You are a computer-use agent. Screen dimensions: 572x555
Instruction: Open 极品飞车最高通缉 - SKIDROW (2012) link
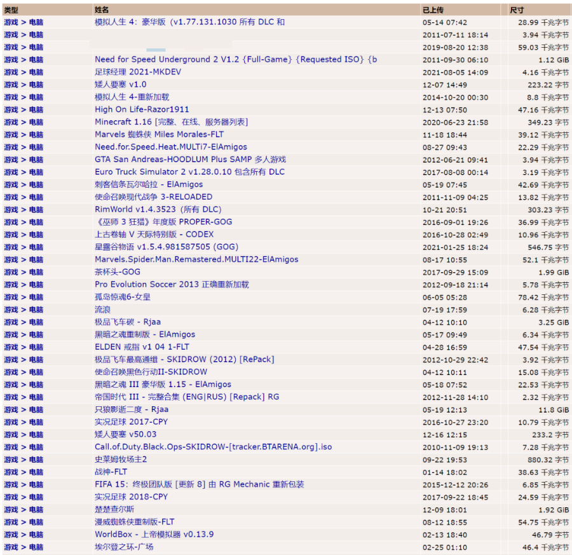[x=184, y=359]
